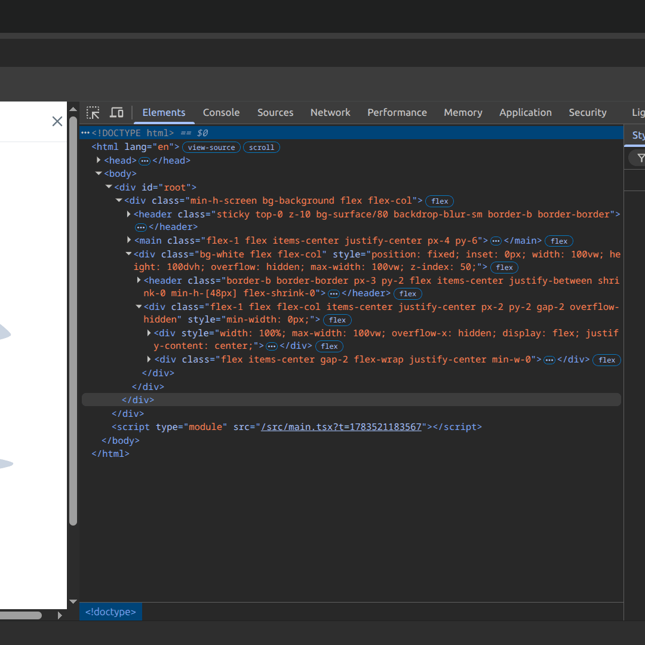Activate the inspect element picker icon

tap(93, 113)
